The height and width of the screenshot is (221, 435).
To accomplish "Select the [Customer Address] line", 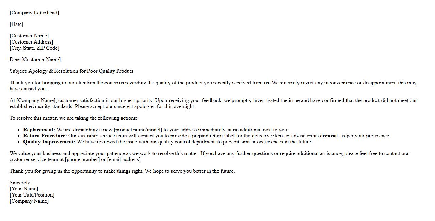I will [31, 42].
